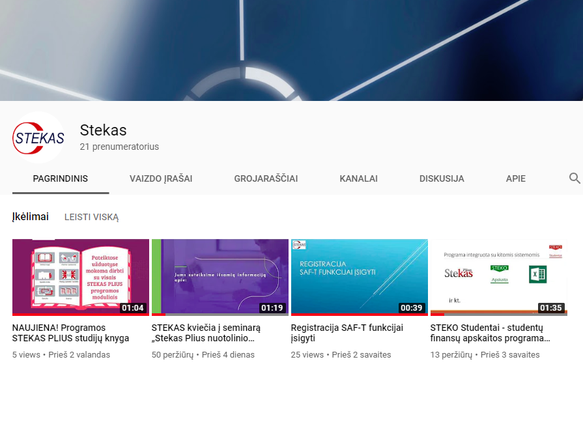Click '50 peržiūrų • Prieš 4 dienas' text
The image size is (583, 439).
pos(203,354)
